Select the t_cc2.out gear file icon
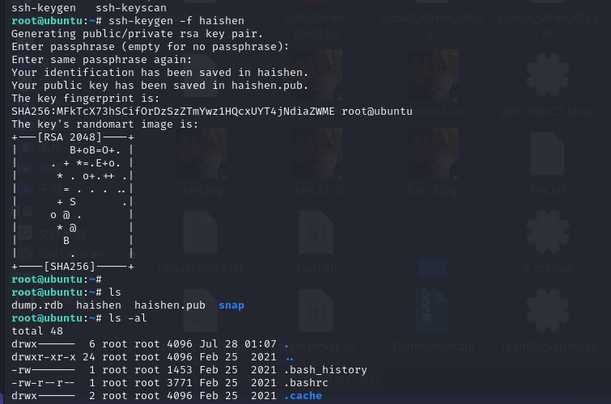Viewport: 611px width, 404px height. tap(548, 233)
